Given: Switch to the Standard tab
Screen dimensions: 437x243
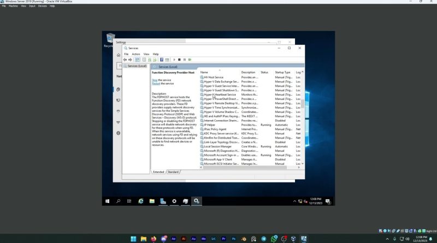Looking at the screenshot, I should 173,172.
